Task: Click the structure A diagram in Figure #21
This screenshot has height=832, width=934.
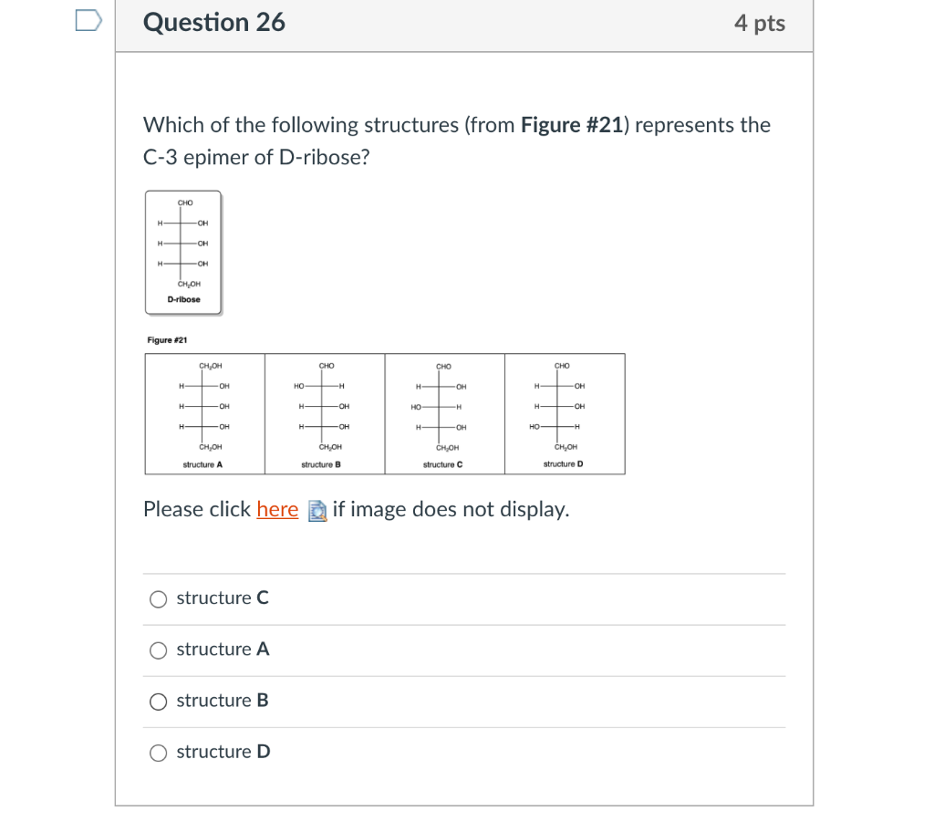Action: tap(203, 411)
